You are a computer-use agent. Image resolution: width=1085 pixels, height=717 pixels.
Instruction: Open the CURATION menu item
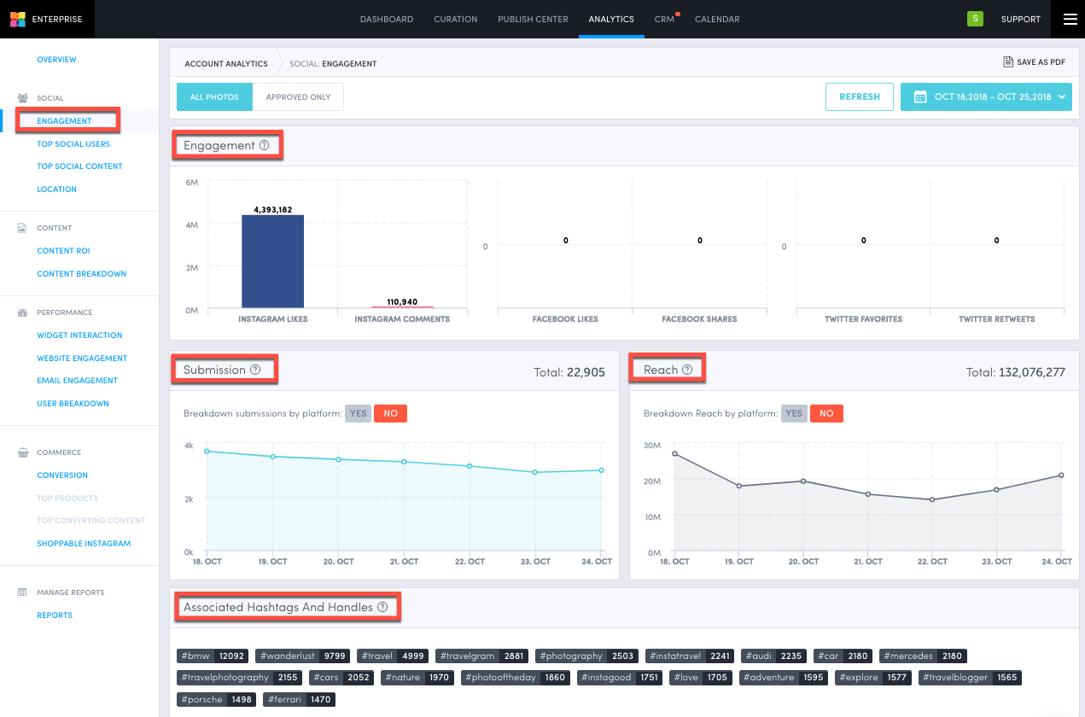pyautogui.click(x=456, y=19)
